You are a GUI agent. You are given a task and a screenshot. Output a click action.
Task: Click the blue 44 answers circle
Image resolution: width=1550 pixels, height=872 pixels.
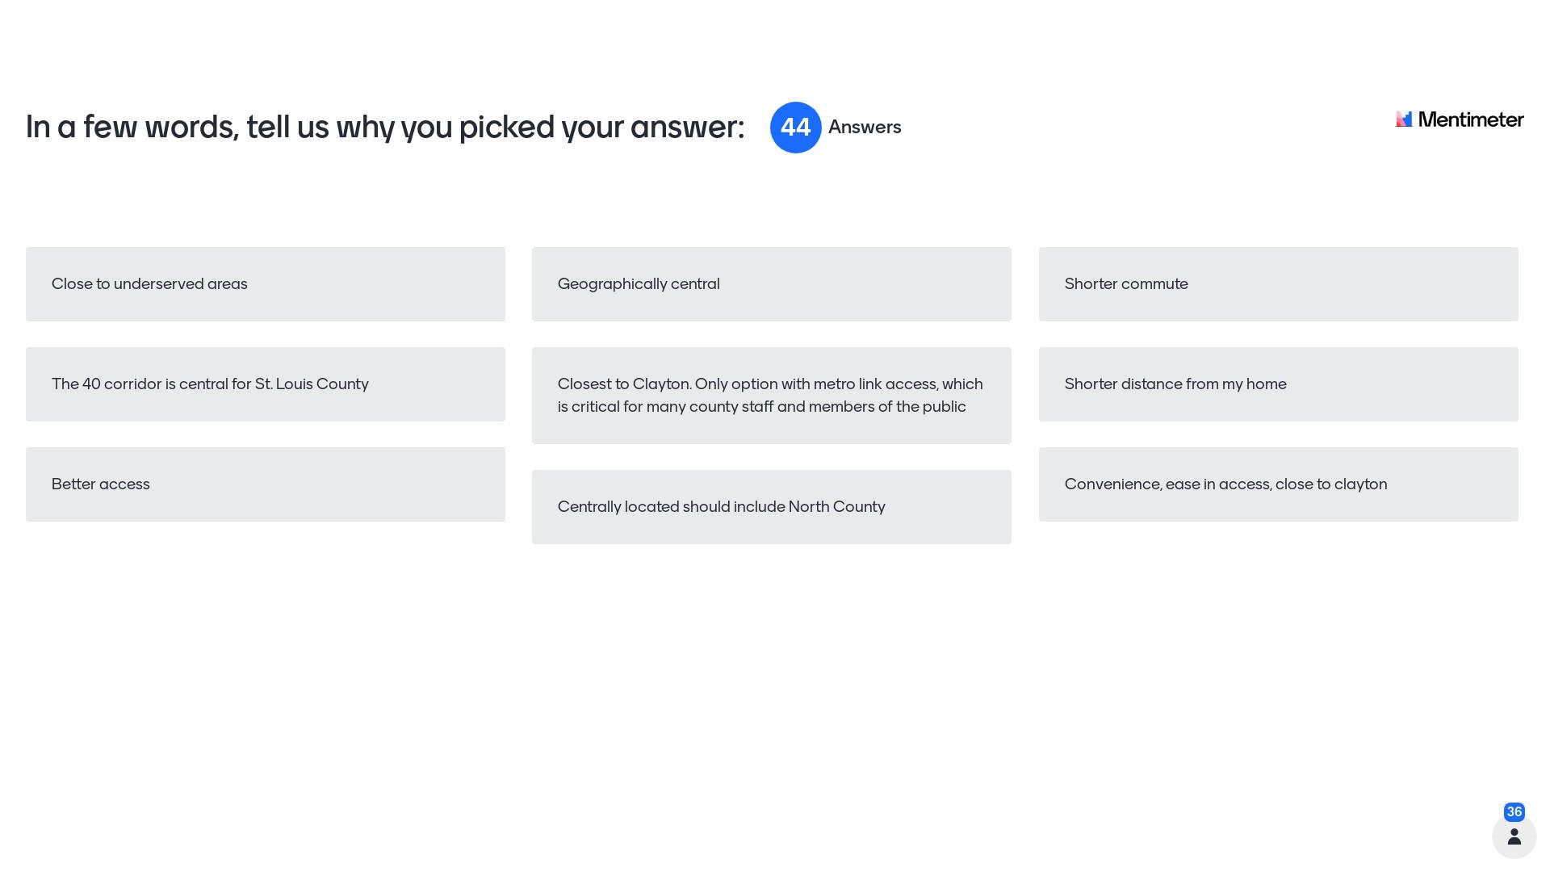(795, 128)
